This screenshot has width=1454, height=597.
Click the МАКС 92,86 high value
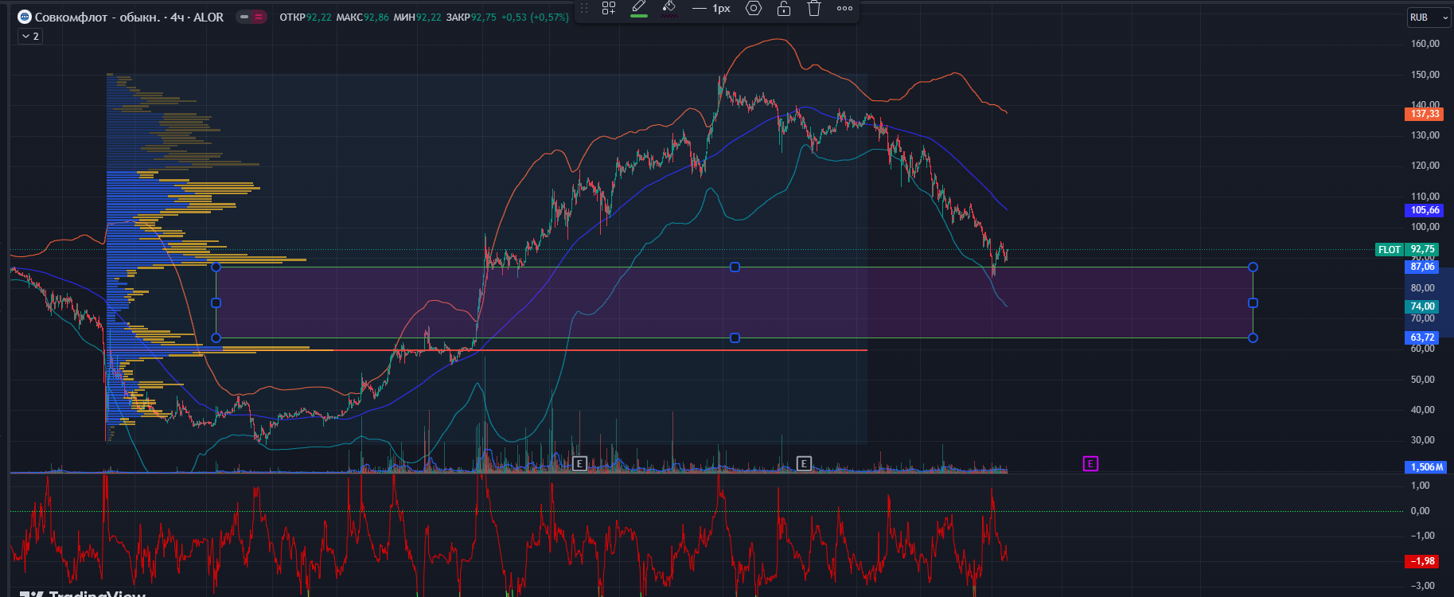[x=362, y=17]
